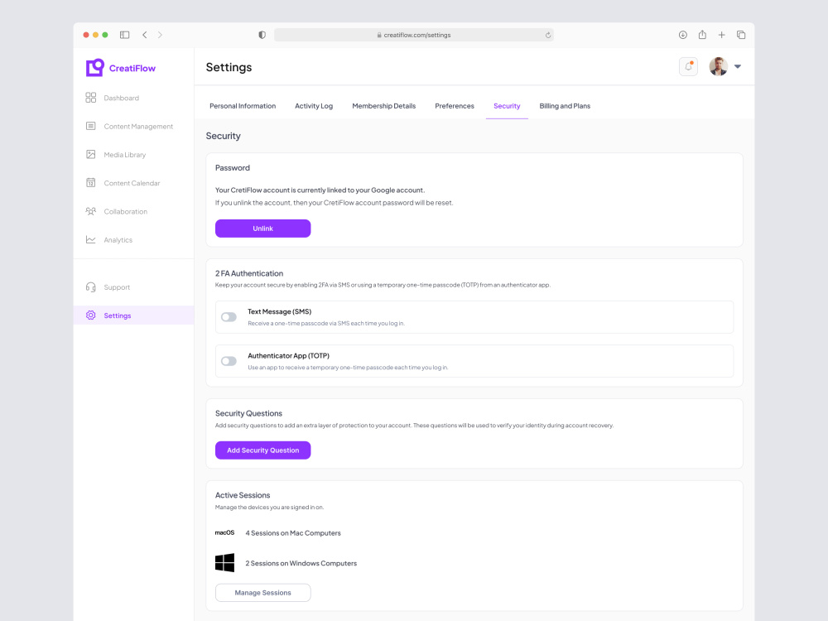The height and width of the screenshot is (621, 828).
Task: Expand the profile dropdown arrow
Action: (x=738, y=66)
